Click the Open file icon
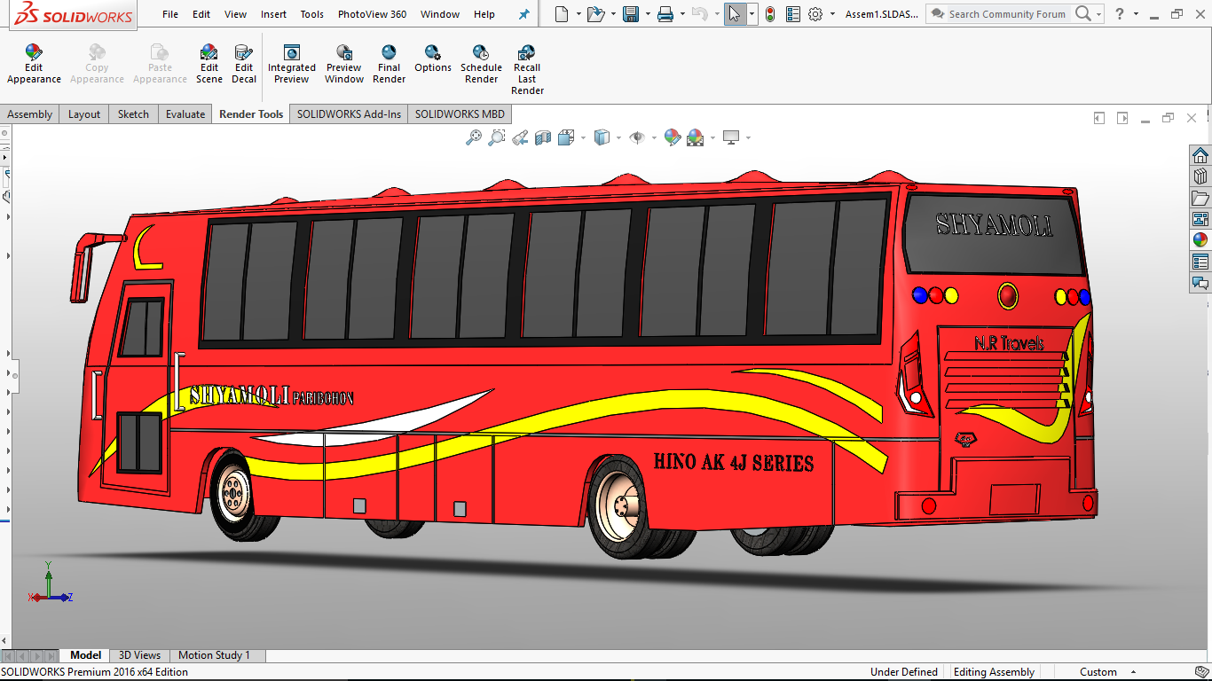The height and width of the screenshot is (681, 1212). tap(595, 14)
